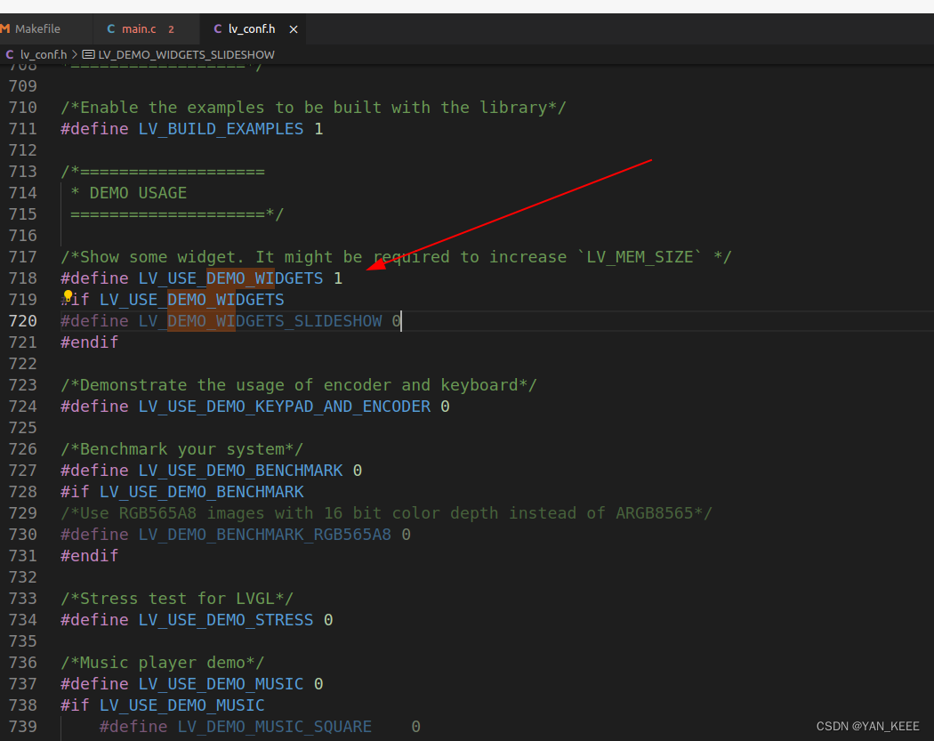Click line number 720 in gutter
934x741 pixels.
22,321
